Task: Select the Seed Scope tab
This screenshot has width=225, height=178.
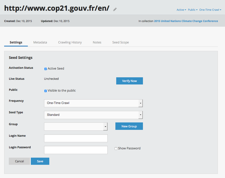Action: [120, 42]
